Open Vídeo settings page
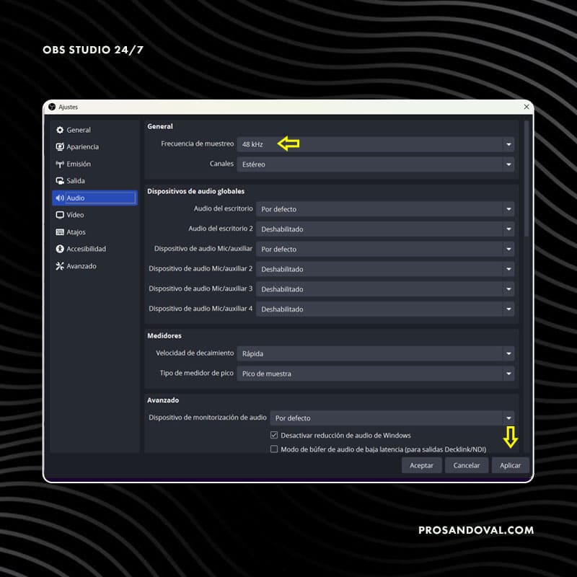Screen dimensions: 577x577 [94, 215]
